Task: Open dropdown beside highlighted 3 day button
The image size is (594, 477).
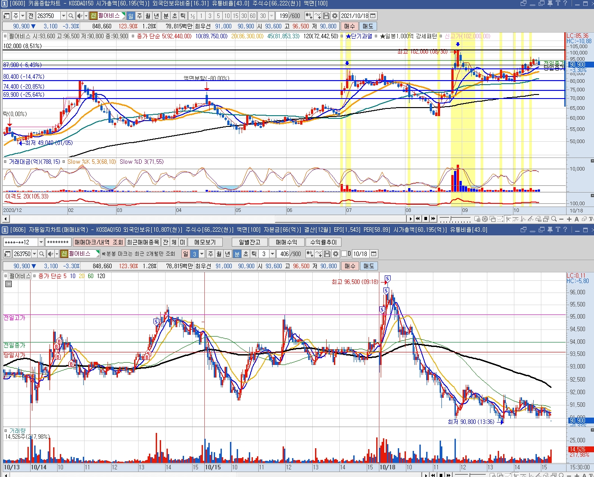Action: (202, 254)
